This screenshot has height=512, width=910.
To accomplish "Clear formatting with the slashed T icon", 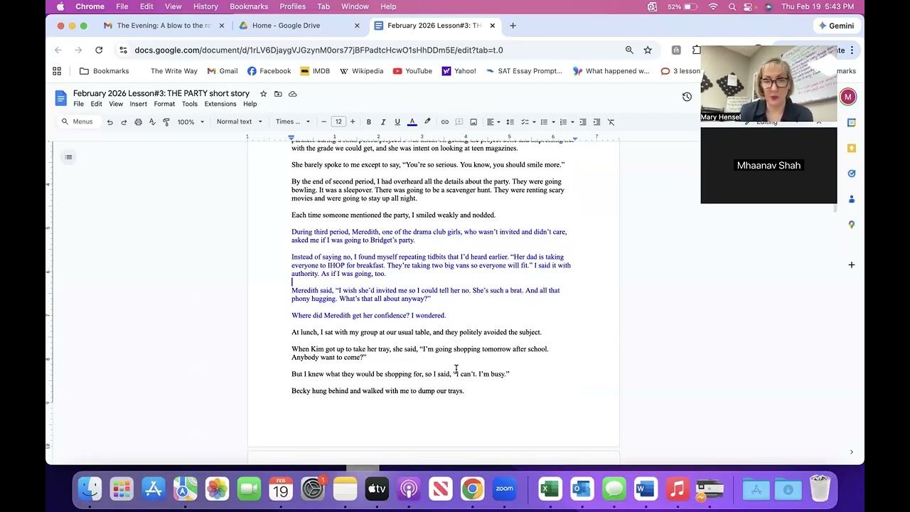I will 611,122.
